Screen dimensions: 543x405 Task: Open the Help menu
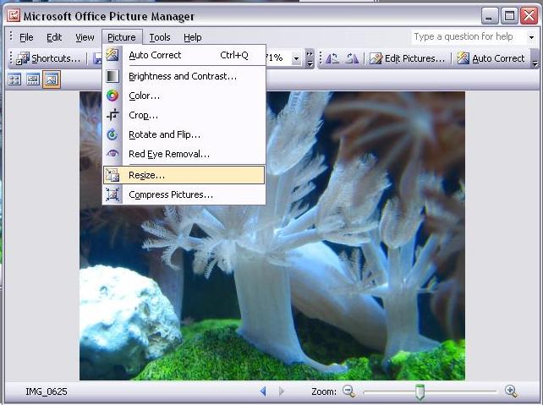pyautogui.click(x=193, y=37)
